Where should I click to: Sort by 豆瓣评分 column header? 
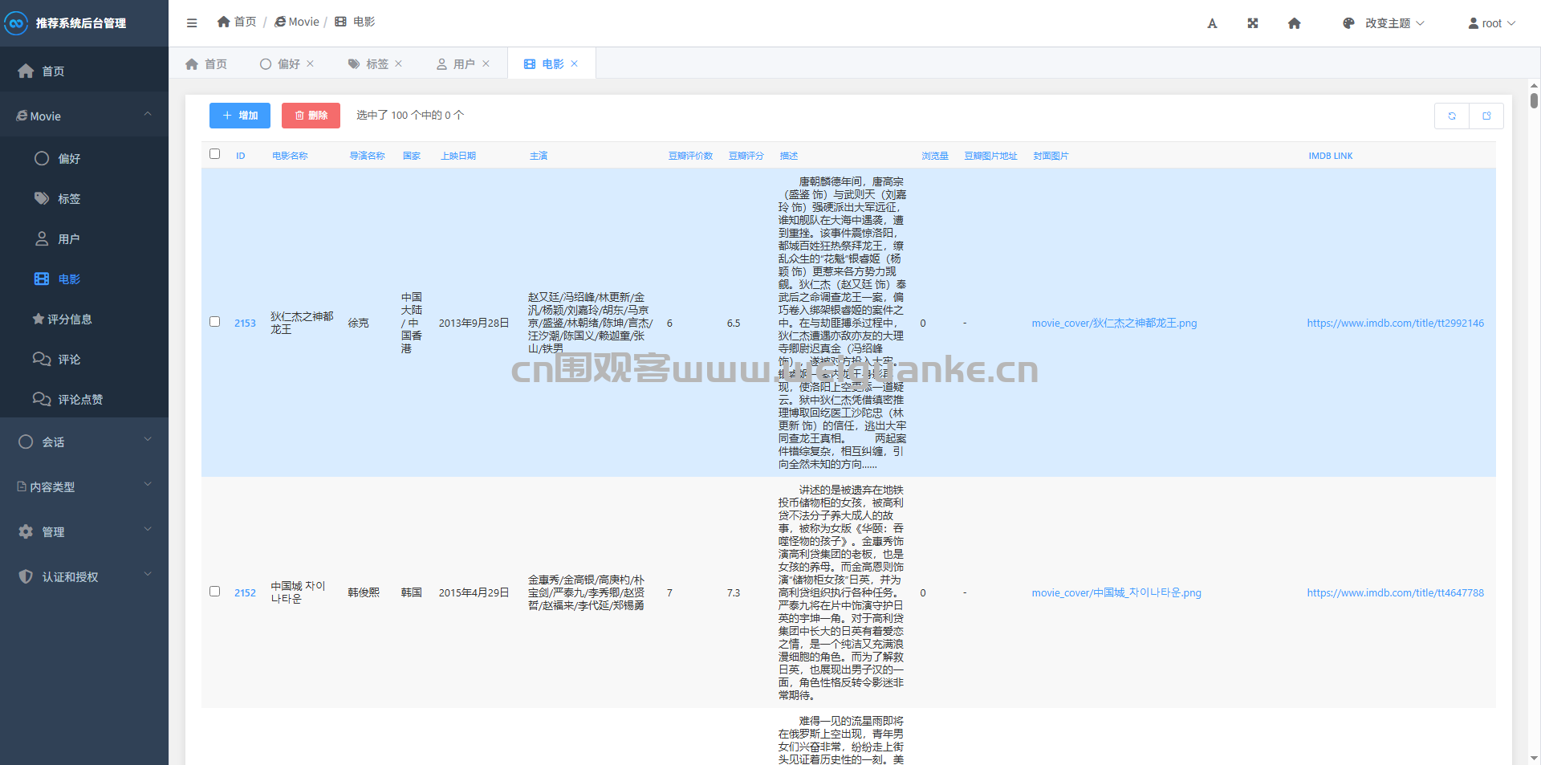(x=746, y=156)
